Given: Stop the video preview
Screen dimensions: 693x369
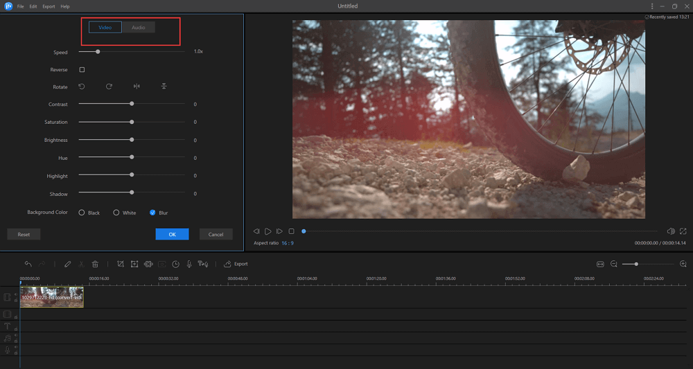Looking at the screenshot, I should [291, 231].
